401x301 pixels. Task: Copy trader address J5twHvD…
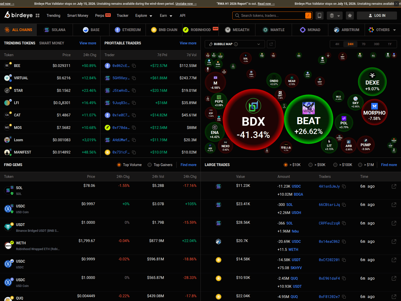(134, 91)
